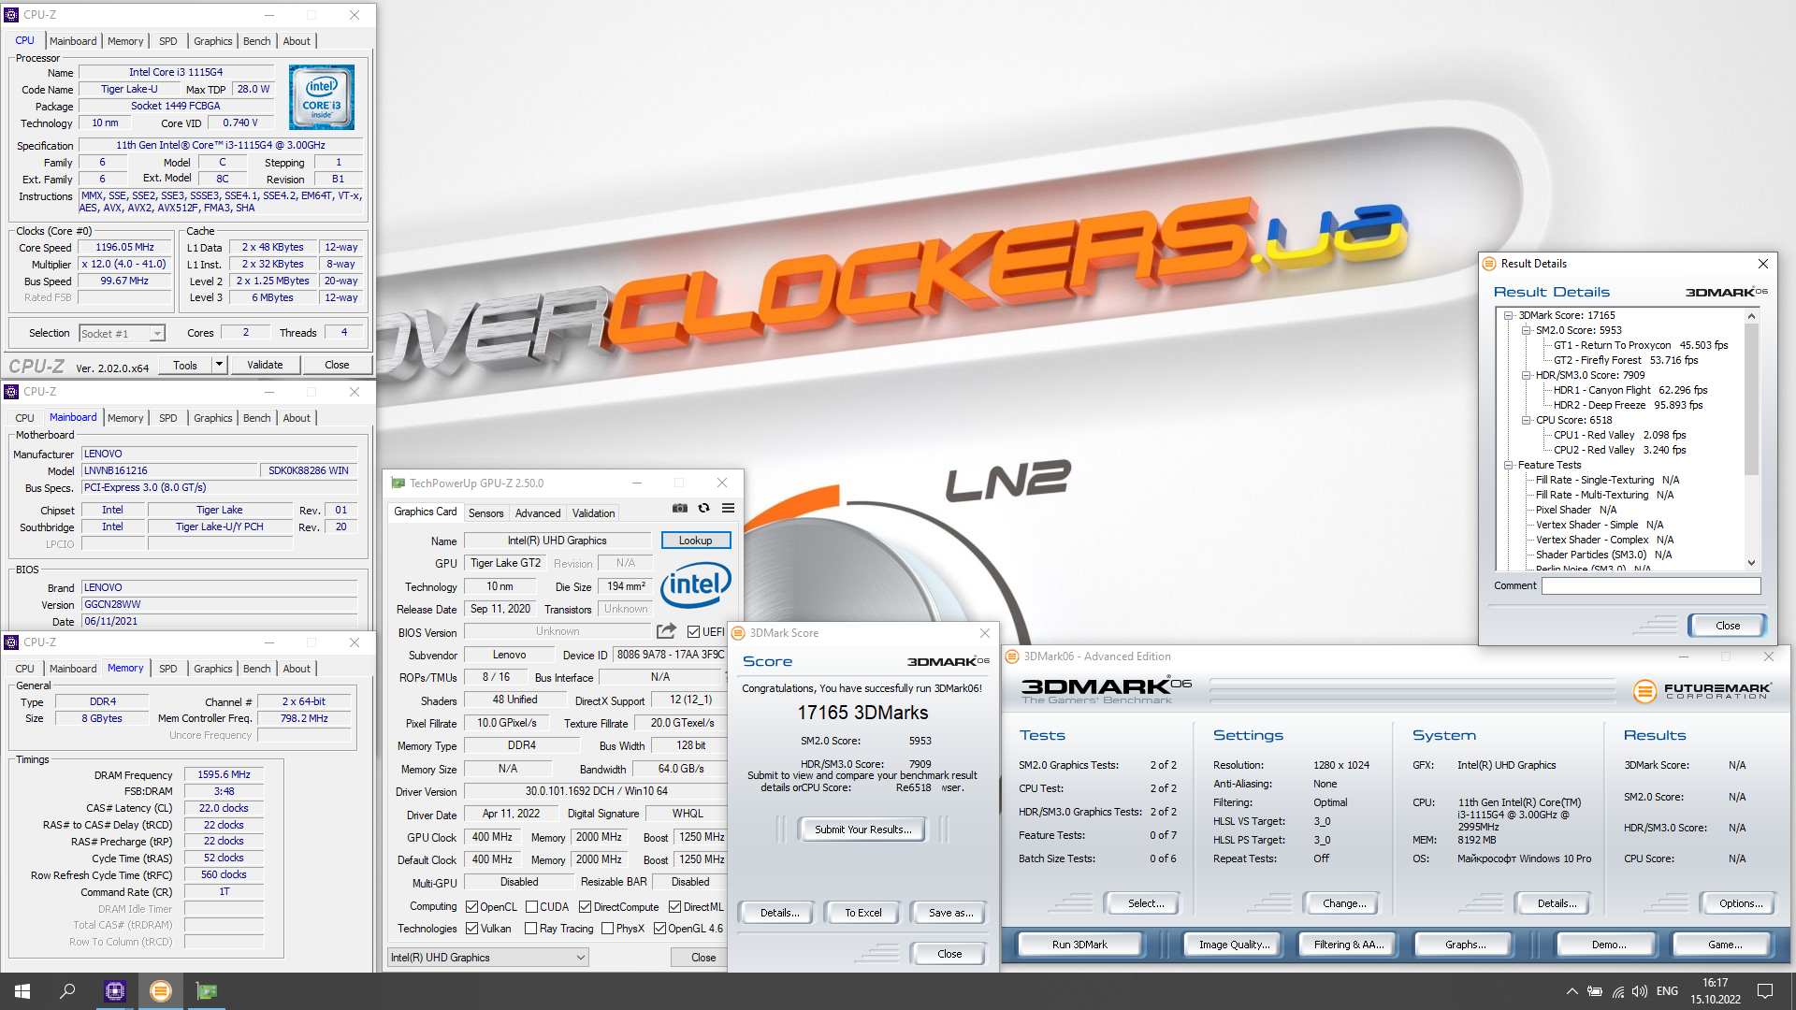Open the Advanced tab in GPU-Z

point(538,513)
